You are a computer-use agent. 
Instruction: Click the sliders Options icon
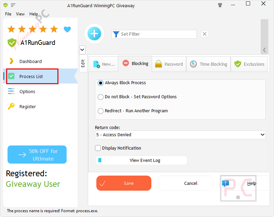click(x=11, y=91)
